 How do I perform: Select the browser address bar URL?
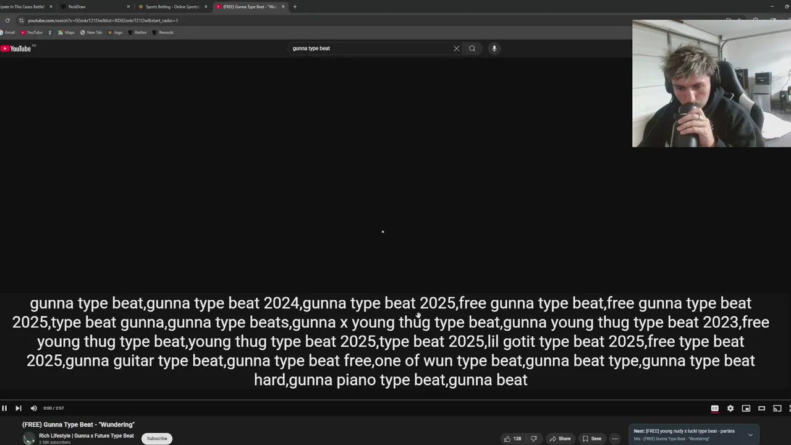pyautogui.click(x=103, y=20)
